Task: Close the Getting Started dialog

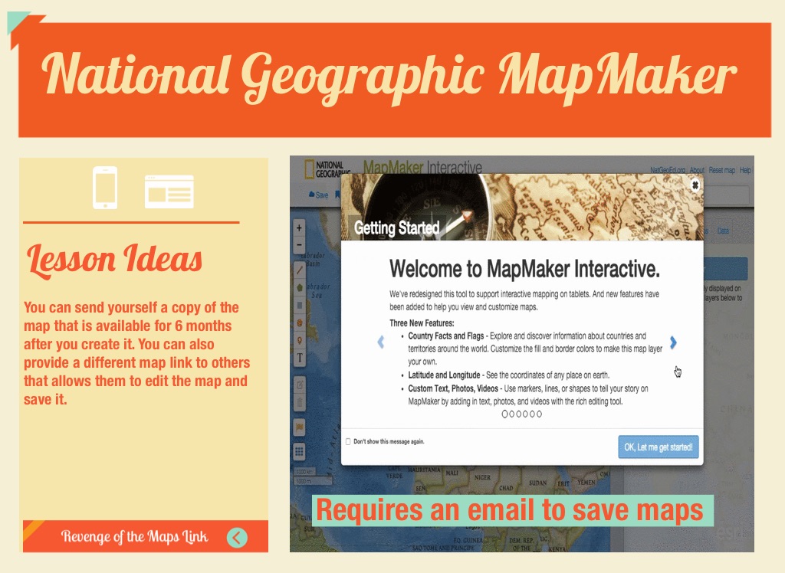Action: 695,185
